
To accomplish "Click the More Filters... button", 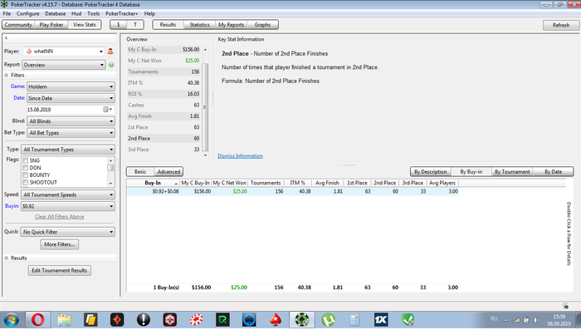I will click(59, 244).
